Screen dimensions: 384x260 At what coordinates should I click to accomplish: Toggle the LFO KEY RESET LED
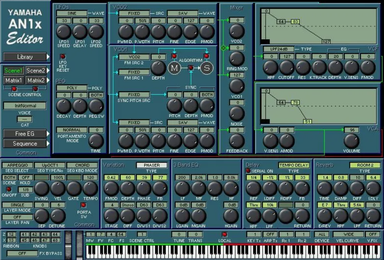63,56
